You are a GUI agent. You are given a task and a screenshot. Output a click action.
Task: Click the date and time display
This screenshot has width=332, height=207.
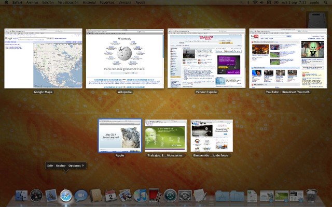click(295, 2)
